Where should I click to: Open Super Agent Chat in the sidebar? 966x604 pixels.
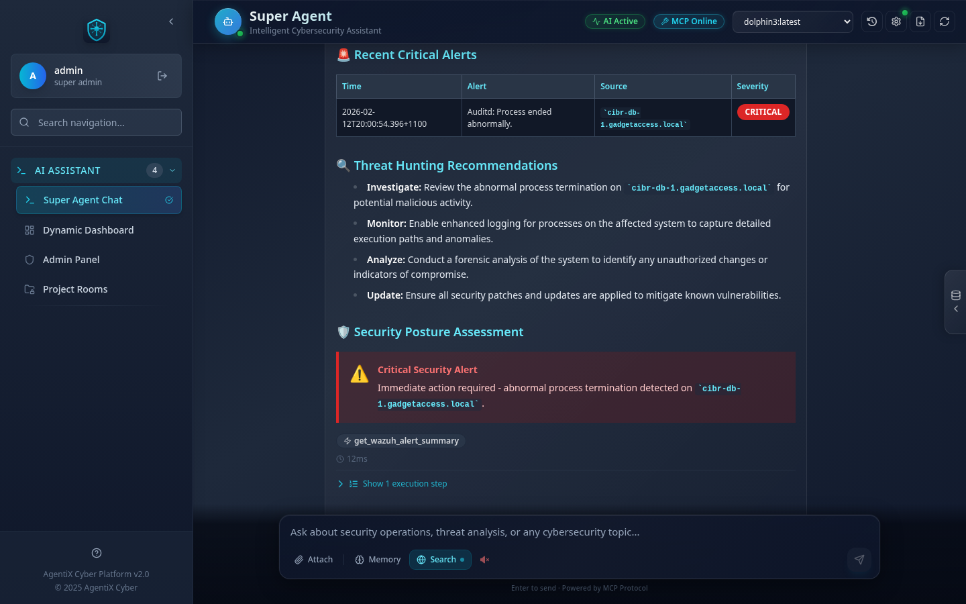pyautogui.click(x=83, y=199)
